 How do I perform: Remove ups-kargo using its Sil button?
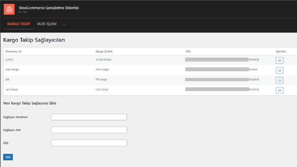(279, 90)
